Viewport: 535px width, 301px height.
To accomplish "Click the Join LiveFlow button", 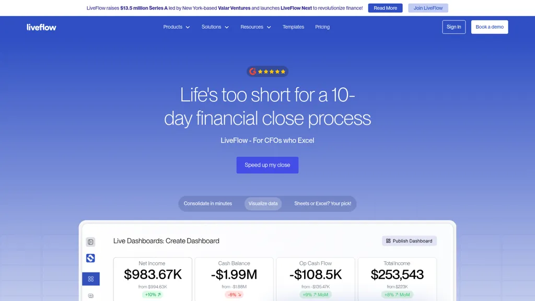I will pos(428,8).
